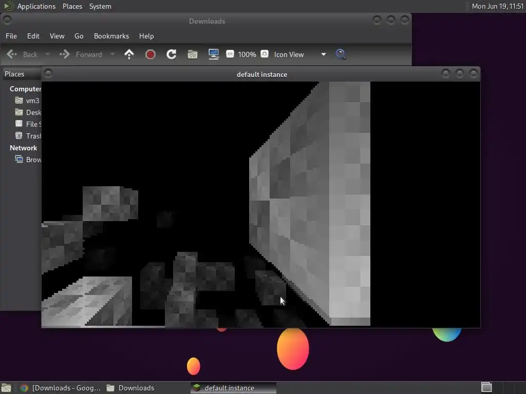Open the Edit menu
Image resolution: width=526 pixels, height=394 pixels.
click(33, 36)
